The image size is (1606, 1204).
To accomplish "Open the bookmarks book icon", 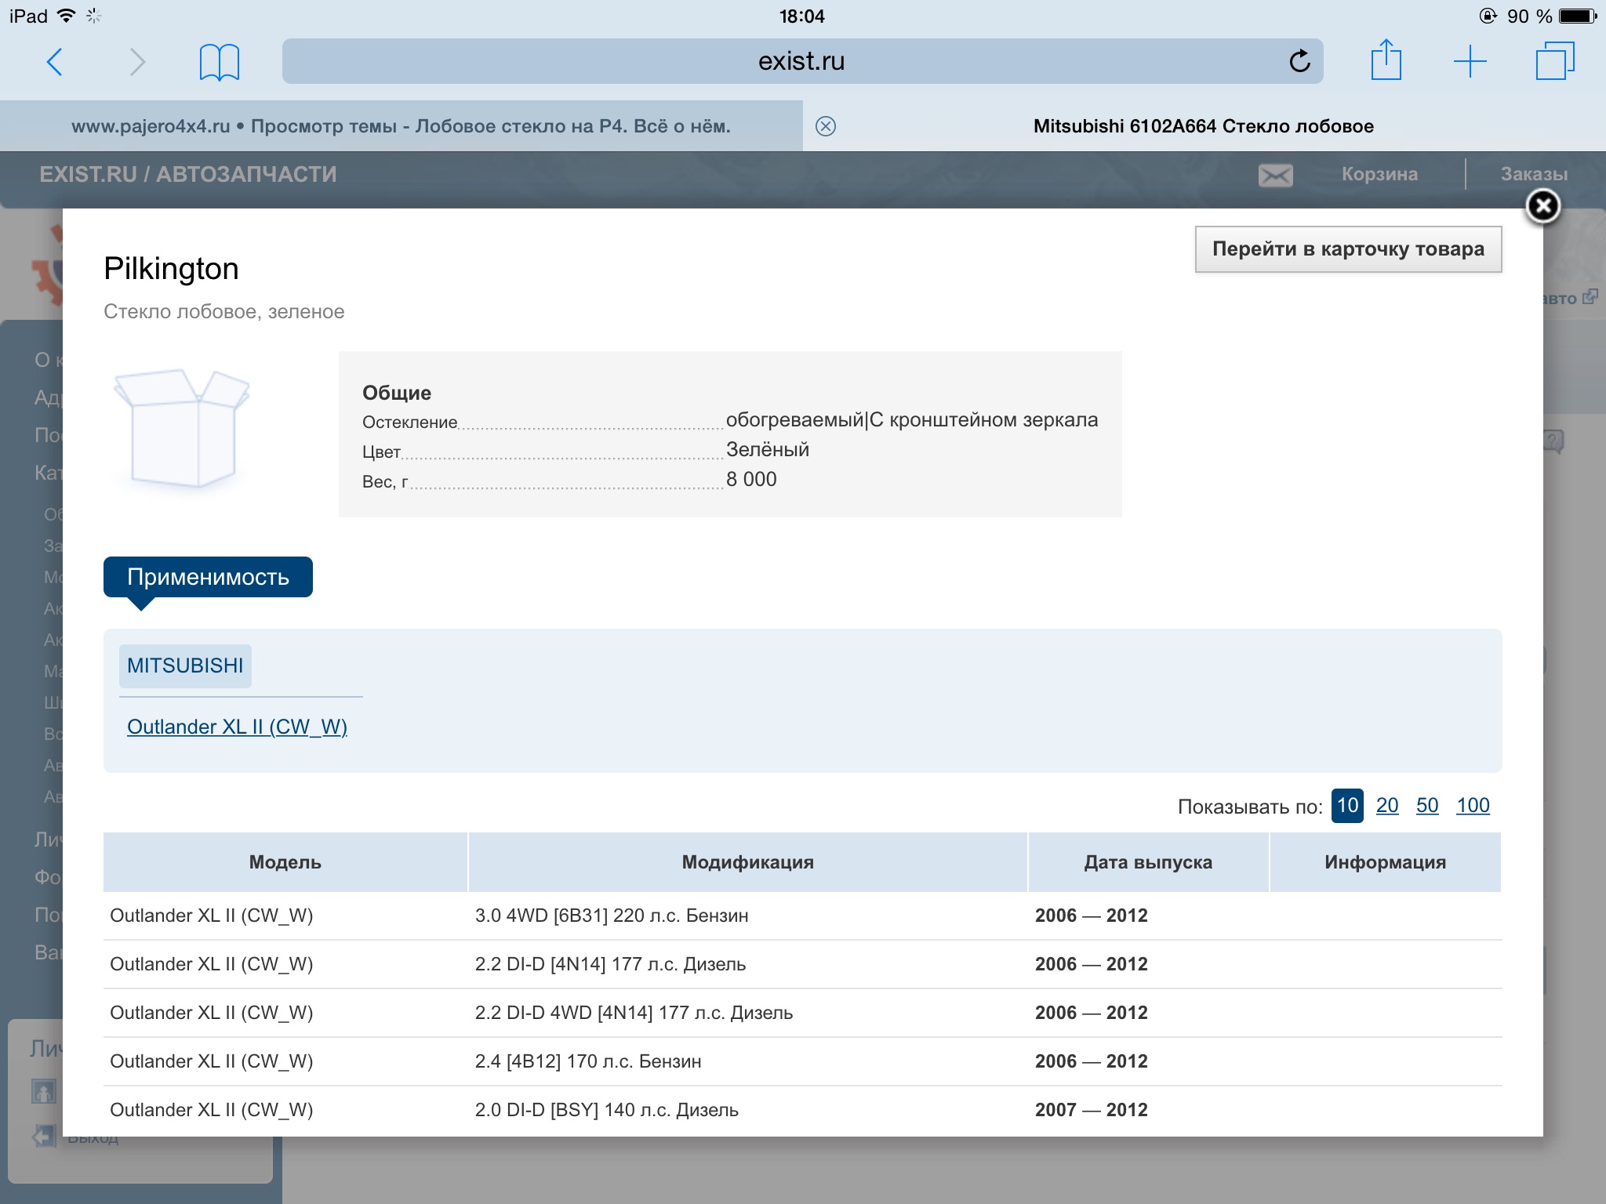I will click(219, 62).
